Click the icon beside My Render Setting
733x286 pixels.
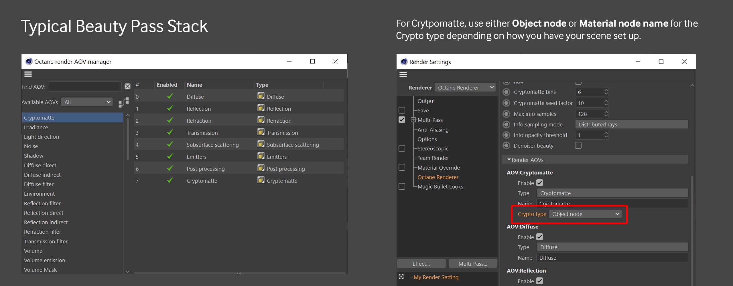point(401,277)
